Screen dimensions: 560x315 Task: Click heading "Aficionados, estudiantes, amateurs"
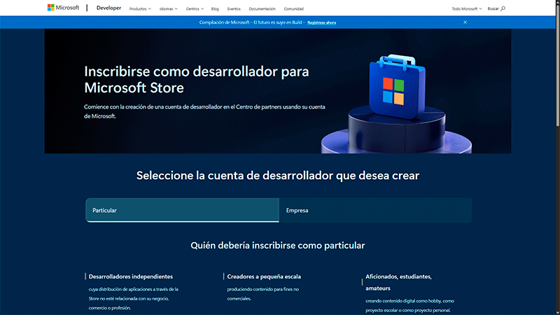[x=398, y=282]
